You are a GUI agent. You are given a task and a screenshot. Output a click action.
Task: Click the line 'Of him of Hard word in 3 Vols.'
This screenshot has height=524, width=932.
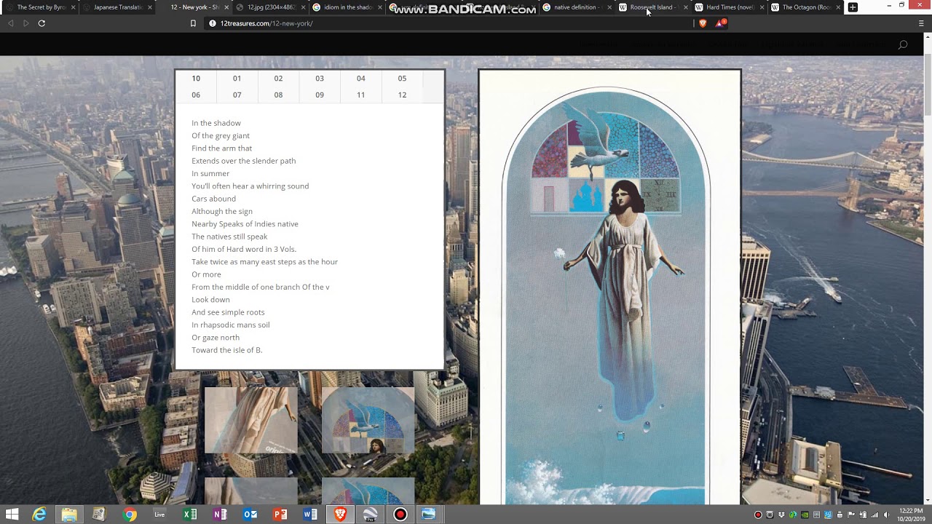click(x=244, y=249)
